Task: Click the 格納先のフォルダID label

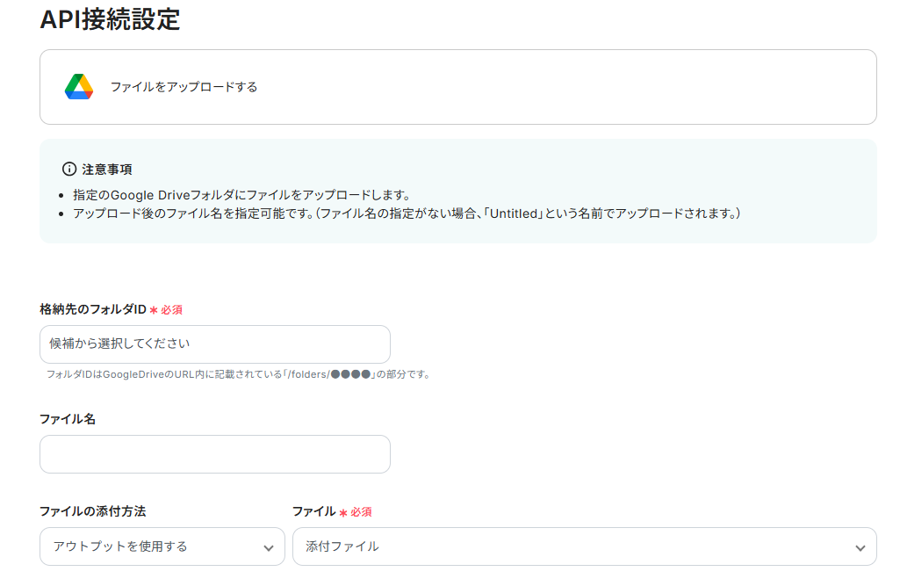Action: [93, 309]
